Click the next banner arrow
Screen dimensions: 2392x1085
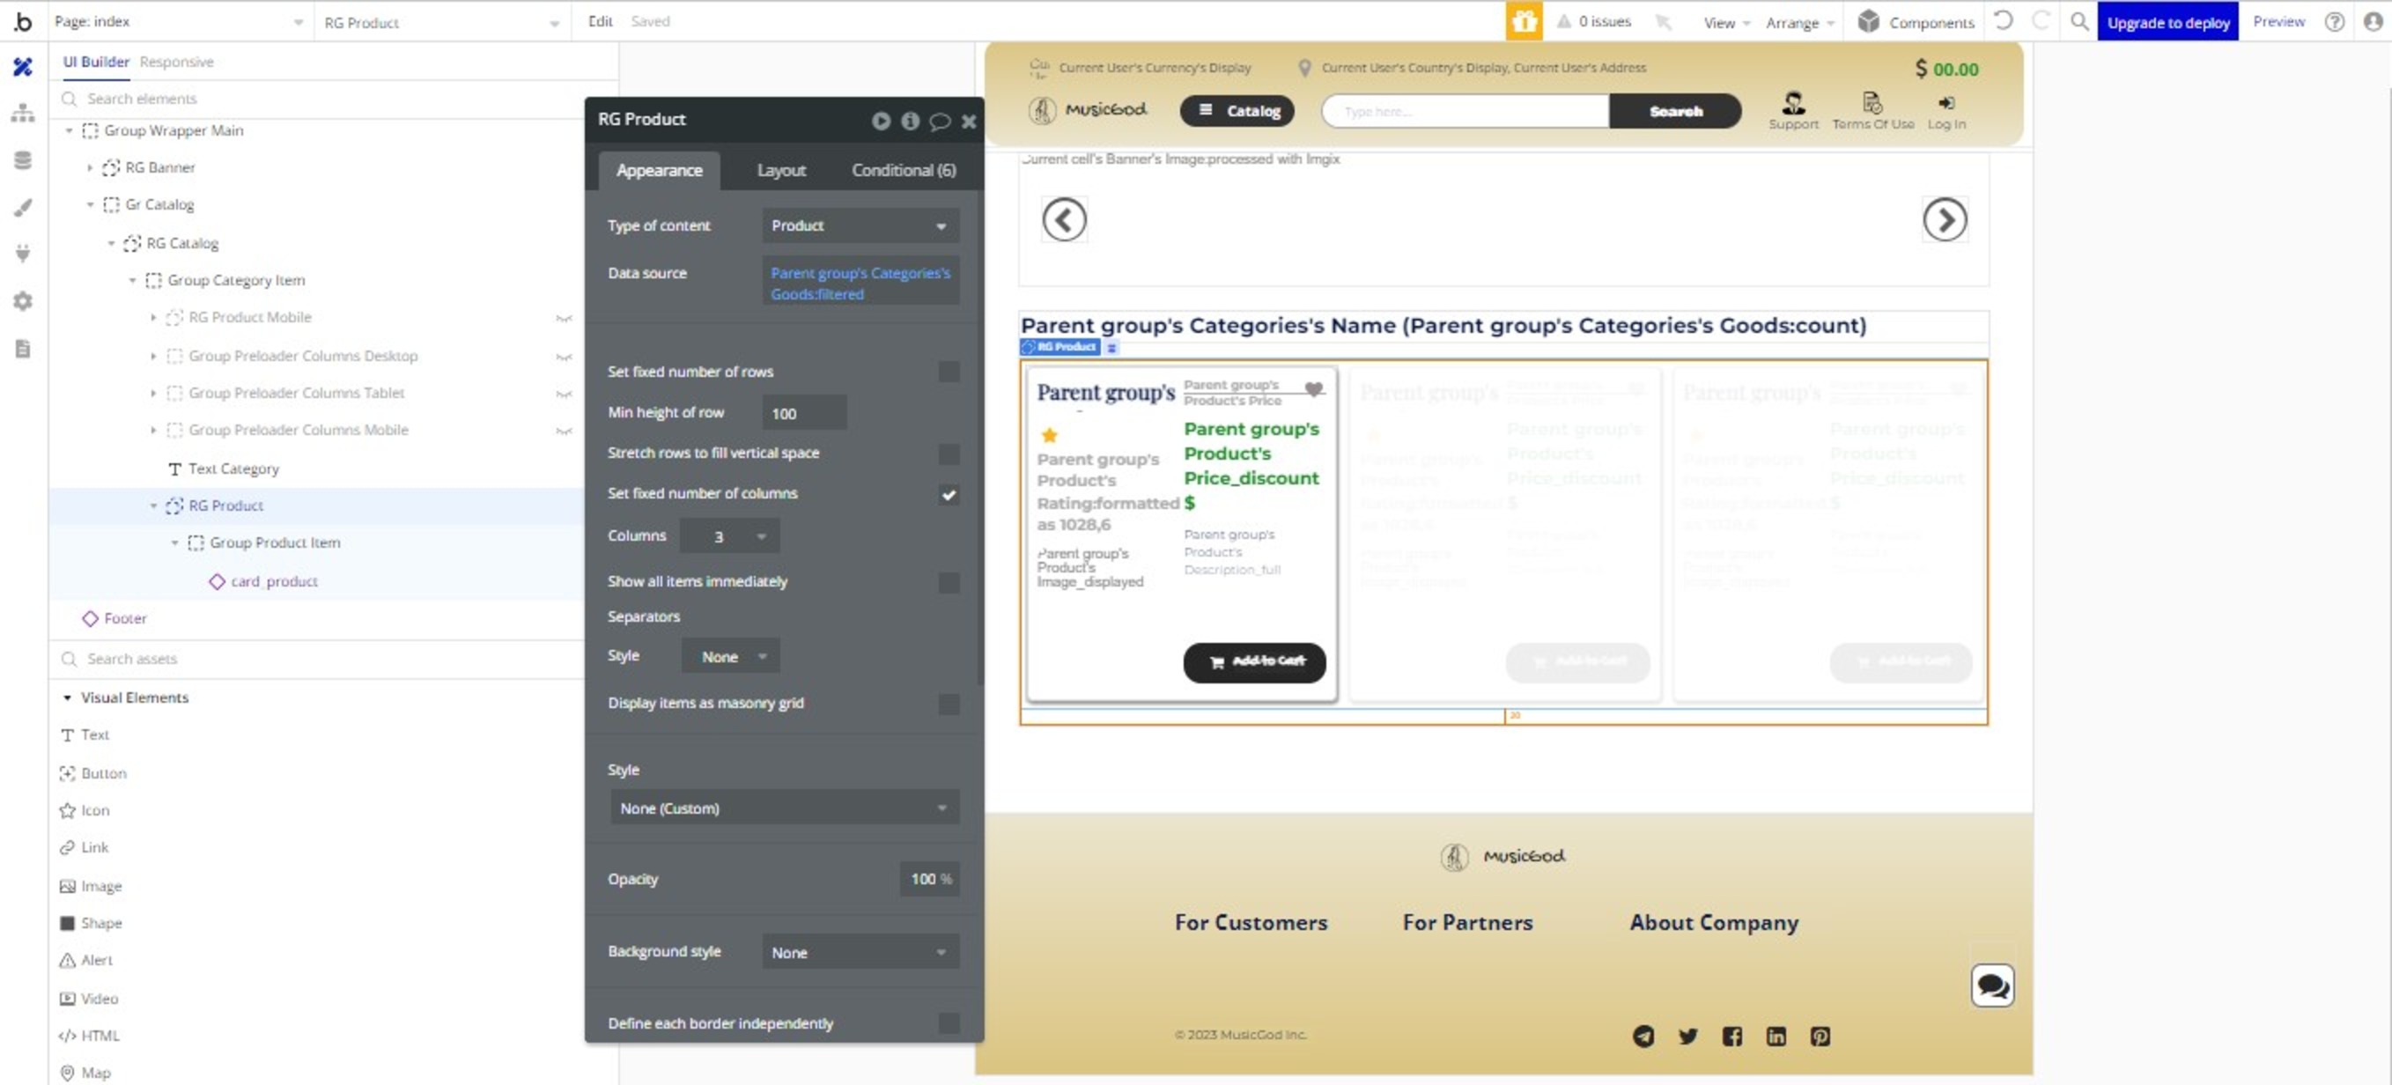(x=1945, y=220)
